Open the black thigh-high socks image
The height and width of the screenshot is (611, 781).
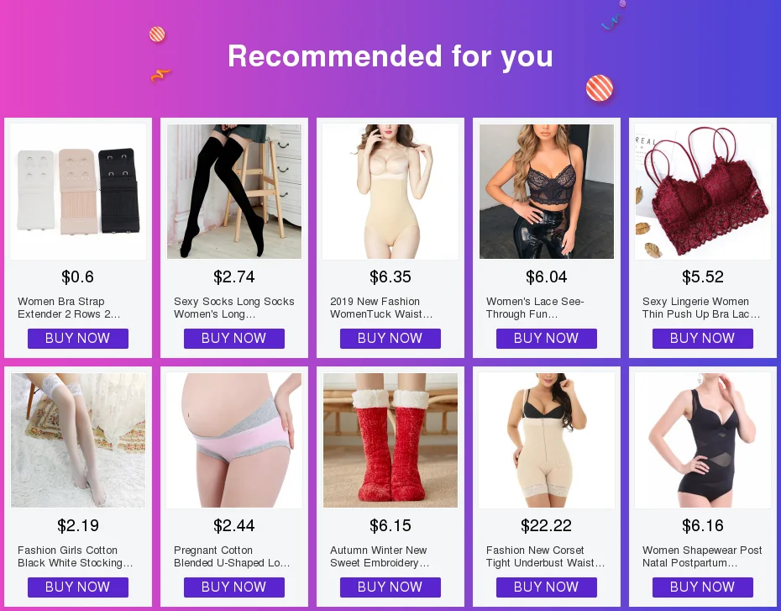click(234, 192)
